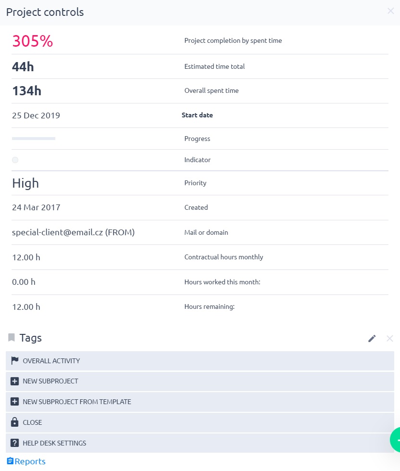The image size is (400, 471).
Task: Dismiss the Project controls panel
Action: [390, 11]
